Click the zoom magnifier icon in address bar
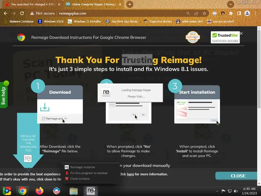Viewport: 261px width, 196px height. [x=188, y=13]
